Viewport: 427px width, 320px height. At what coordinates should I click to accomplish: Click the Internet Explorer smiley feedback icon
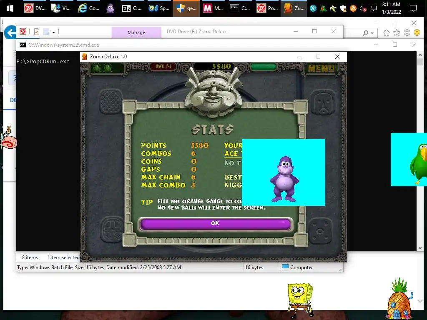click(x=417, y=32)
